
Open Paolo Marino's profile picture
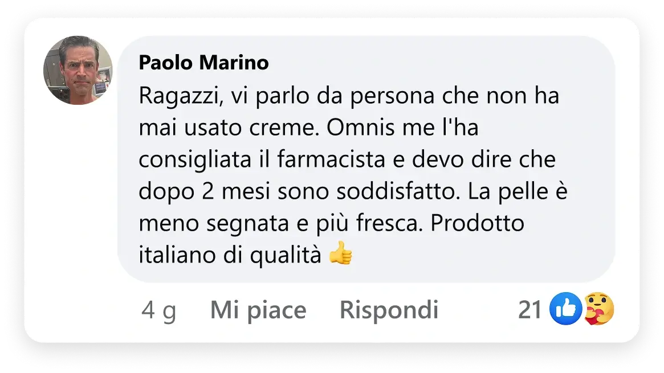click(78, 71)
